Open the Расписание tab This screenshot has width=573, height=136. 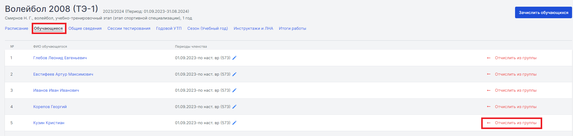(x=16, y=29)
